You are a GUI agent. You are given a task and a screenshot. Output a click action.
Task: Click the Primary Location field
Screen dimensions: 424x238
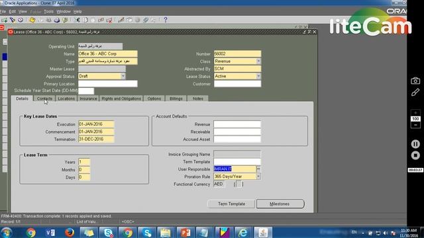point(107,84)
